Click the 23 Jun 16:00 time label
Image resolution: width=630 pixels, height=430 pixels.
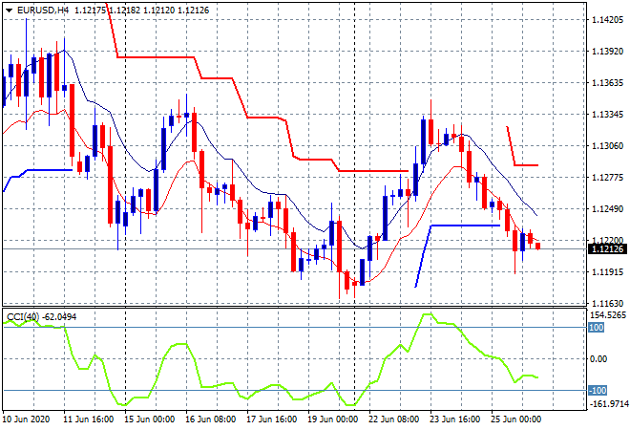coord(454,419)
